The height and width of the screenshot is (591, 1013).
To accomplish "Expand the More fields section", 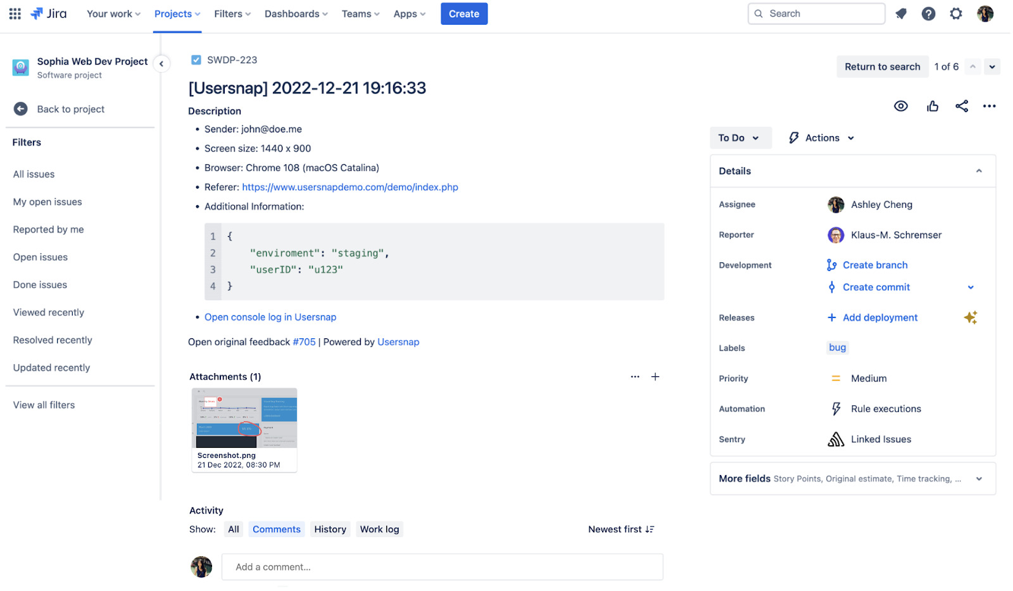I will coord(979,478).
